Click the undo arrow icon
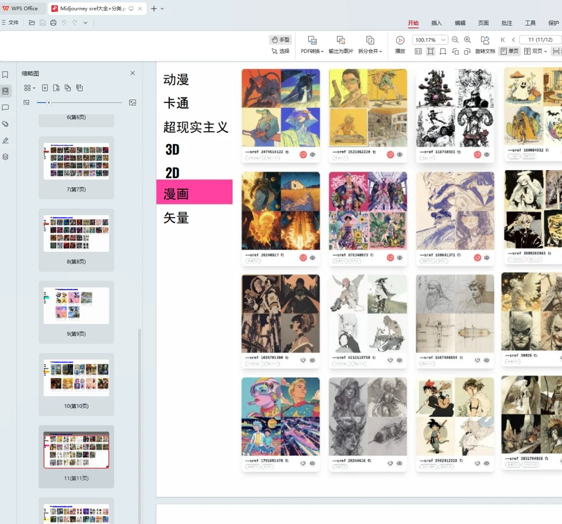562x524 pixels. (64, 23)
